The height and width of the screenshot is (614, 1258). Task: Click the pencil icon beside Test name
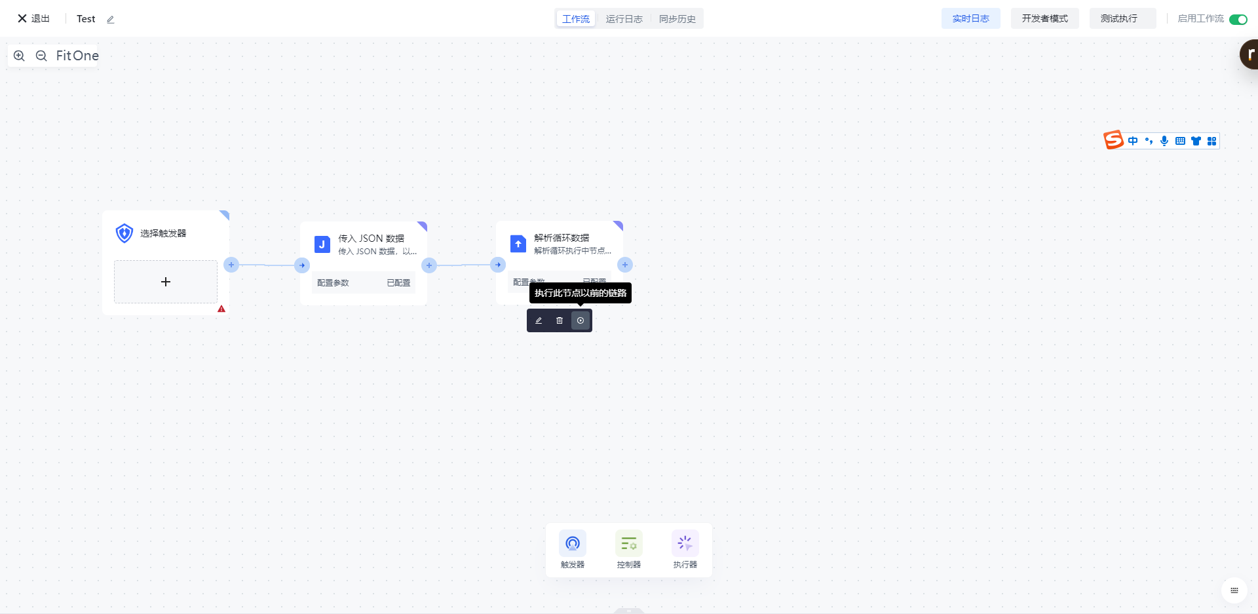(x=111, y=20)
